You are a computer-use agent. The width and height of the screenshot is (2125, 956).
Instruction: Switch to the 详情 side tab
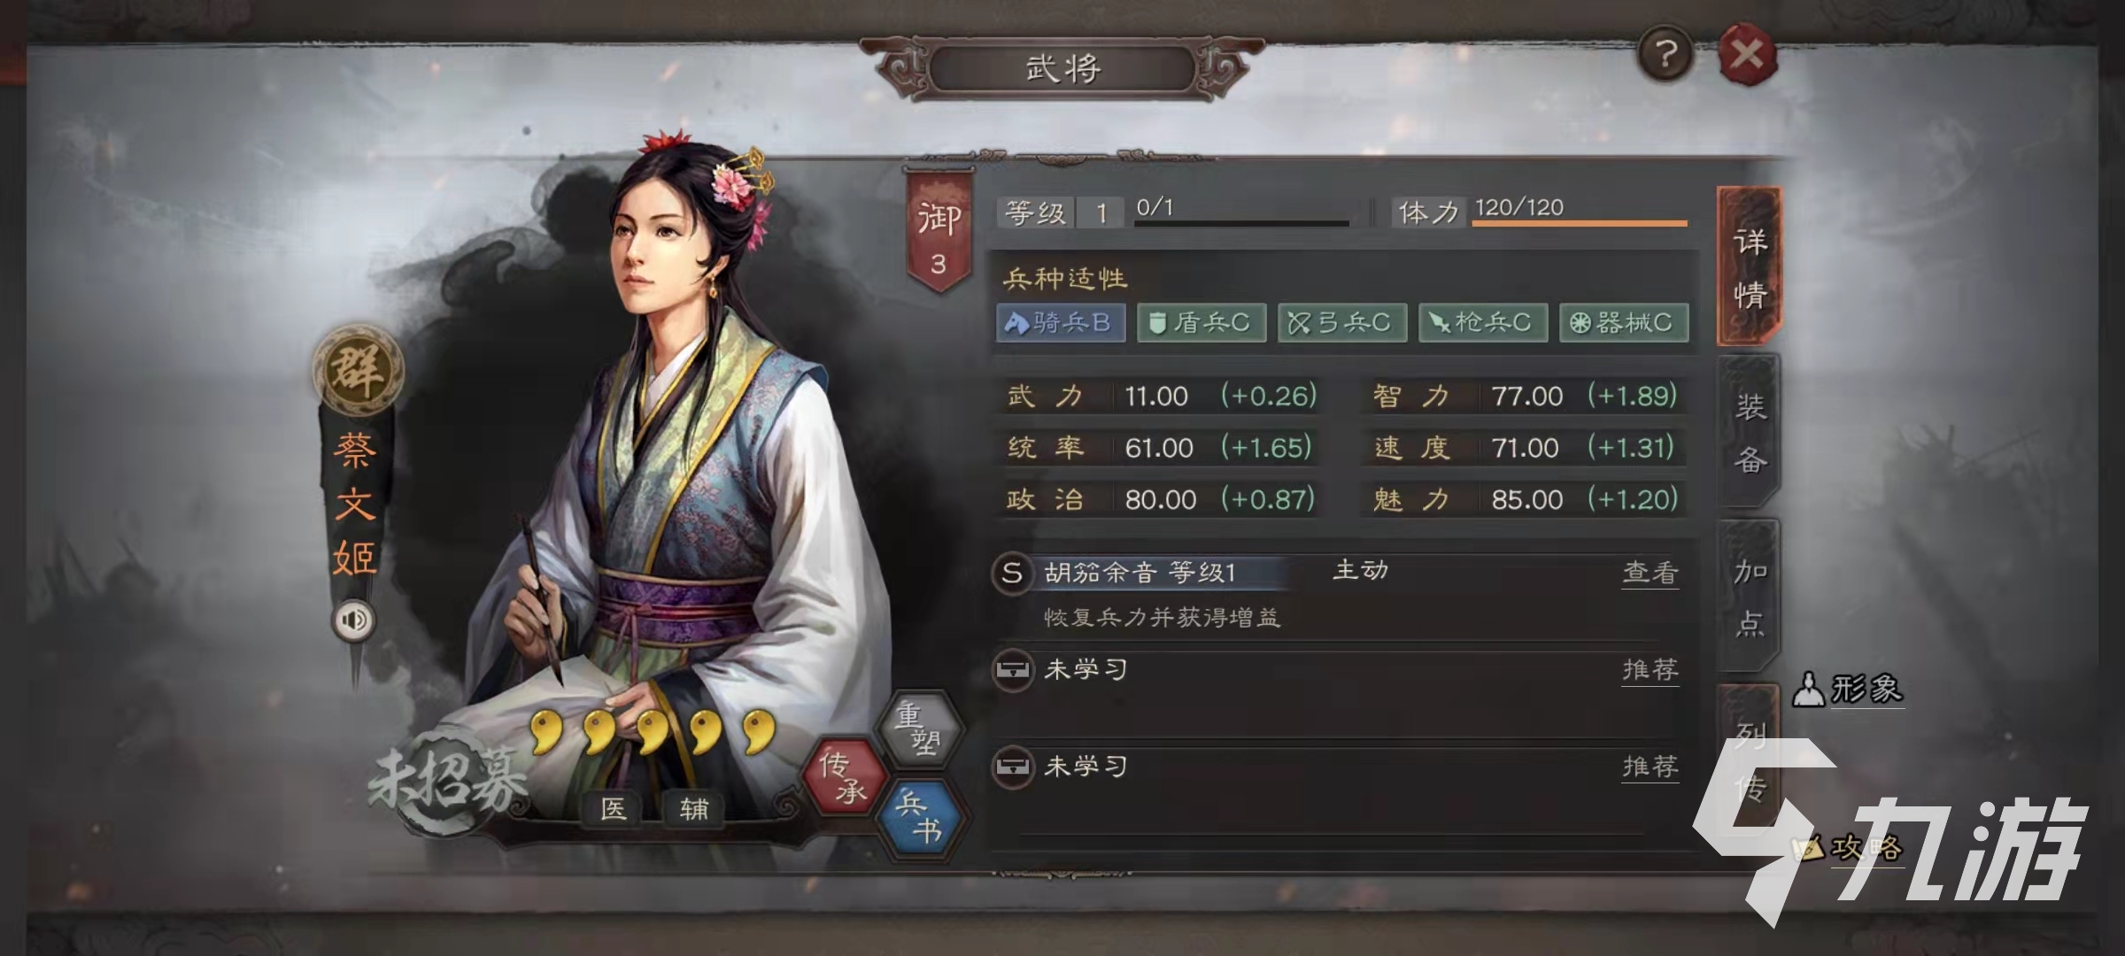pyautogui.click(x=1750, y=266)
